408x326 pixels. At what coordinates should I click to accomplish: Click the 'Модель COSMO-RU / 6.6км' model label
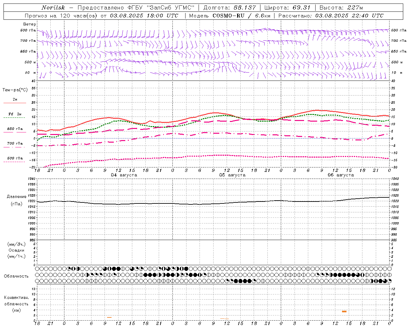pyautogui.click(x=229, y=16)
